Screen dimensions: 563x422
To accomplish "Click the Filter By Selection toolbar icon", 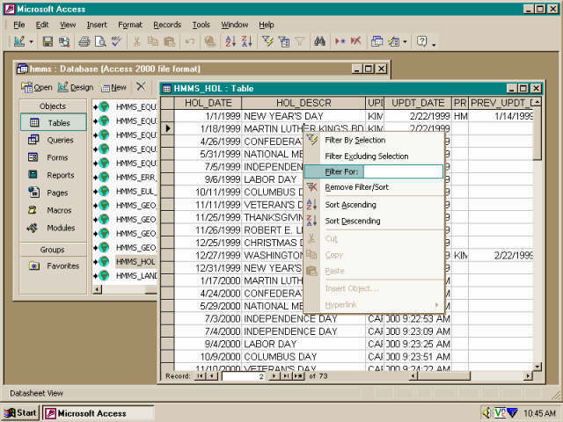I will tap(267, 41).
